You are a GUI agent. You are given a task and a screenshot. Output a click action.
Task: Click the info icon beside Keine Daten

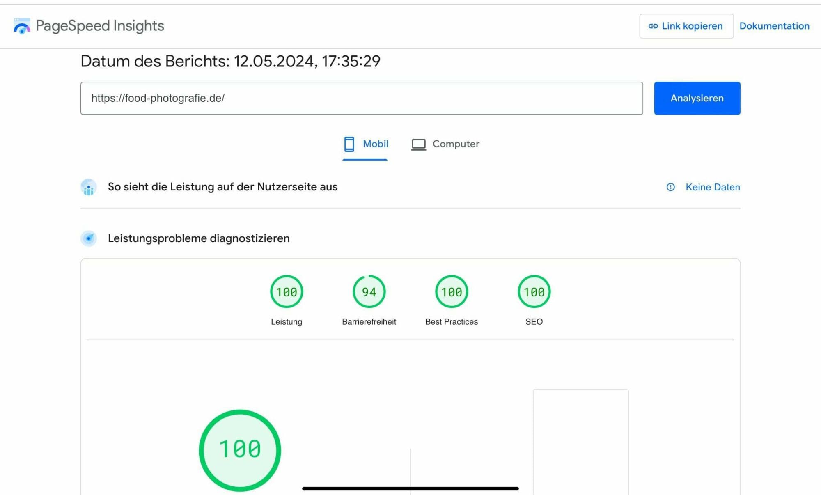click(670, 187)
